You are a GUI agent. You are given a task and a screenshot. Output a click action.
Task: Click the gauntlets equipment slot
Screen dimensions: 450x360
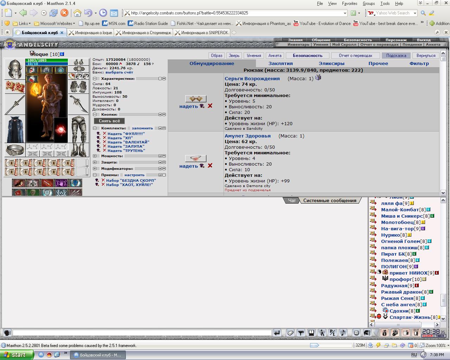pos(78,86)
